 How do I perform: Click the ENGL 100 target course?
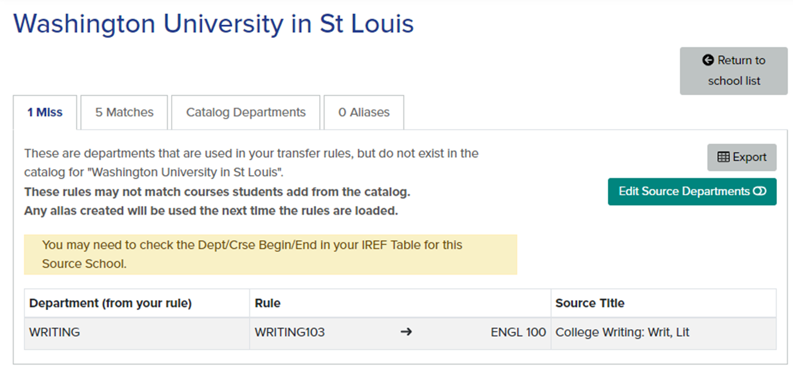pyautogui.click(x=518, y=333)
